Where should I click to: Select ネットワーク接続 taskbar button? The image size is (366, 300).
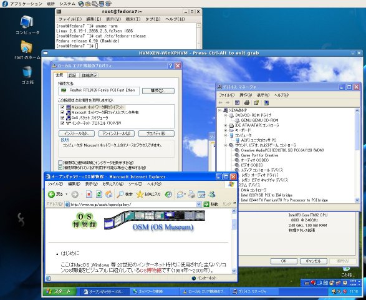tap(153, 292)
